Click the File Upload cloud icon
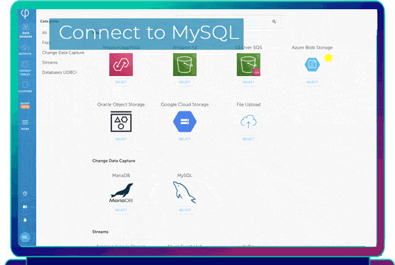The width and height of the screenshot is (395, 265). (x=248, y=121)
